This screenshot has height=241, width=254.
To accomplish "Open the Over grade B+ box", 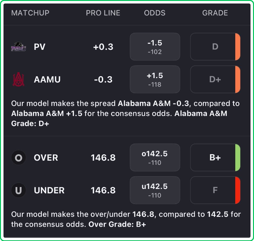I will pos(215,158).
